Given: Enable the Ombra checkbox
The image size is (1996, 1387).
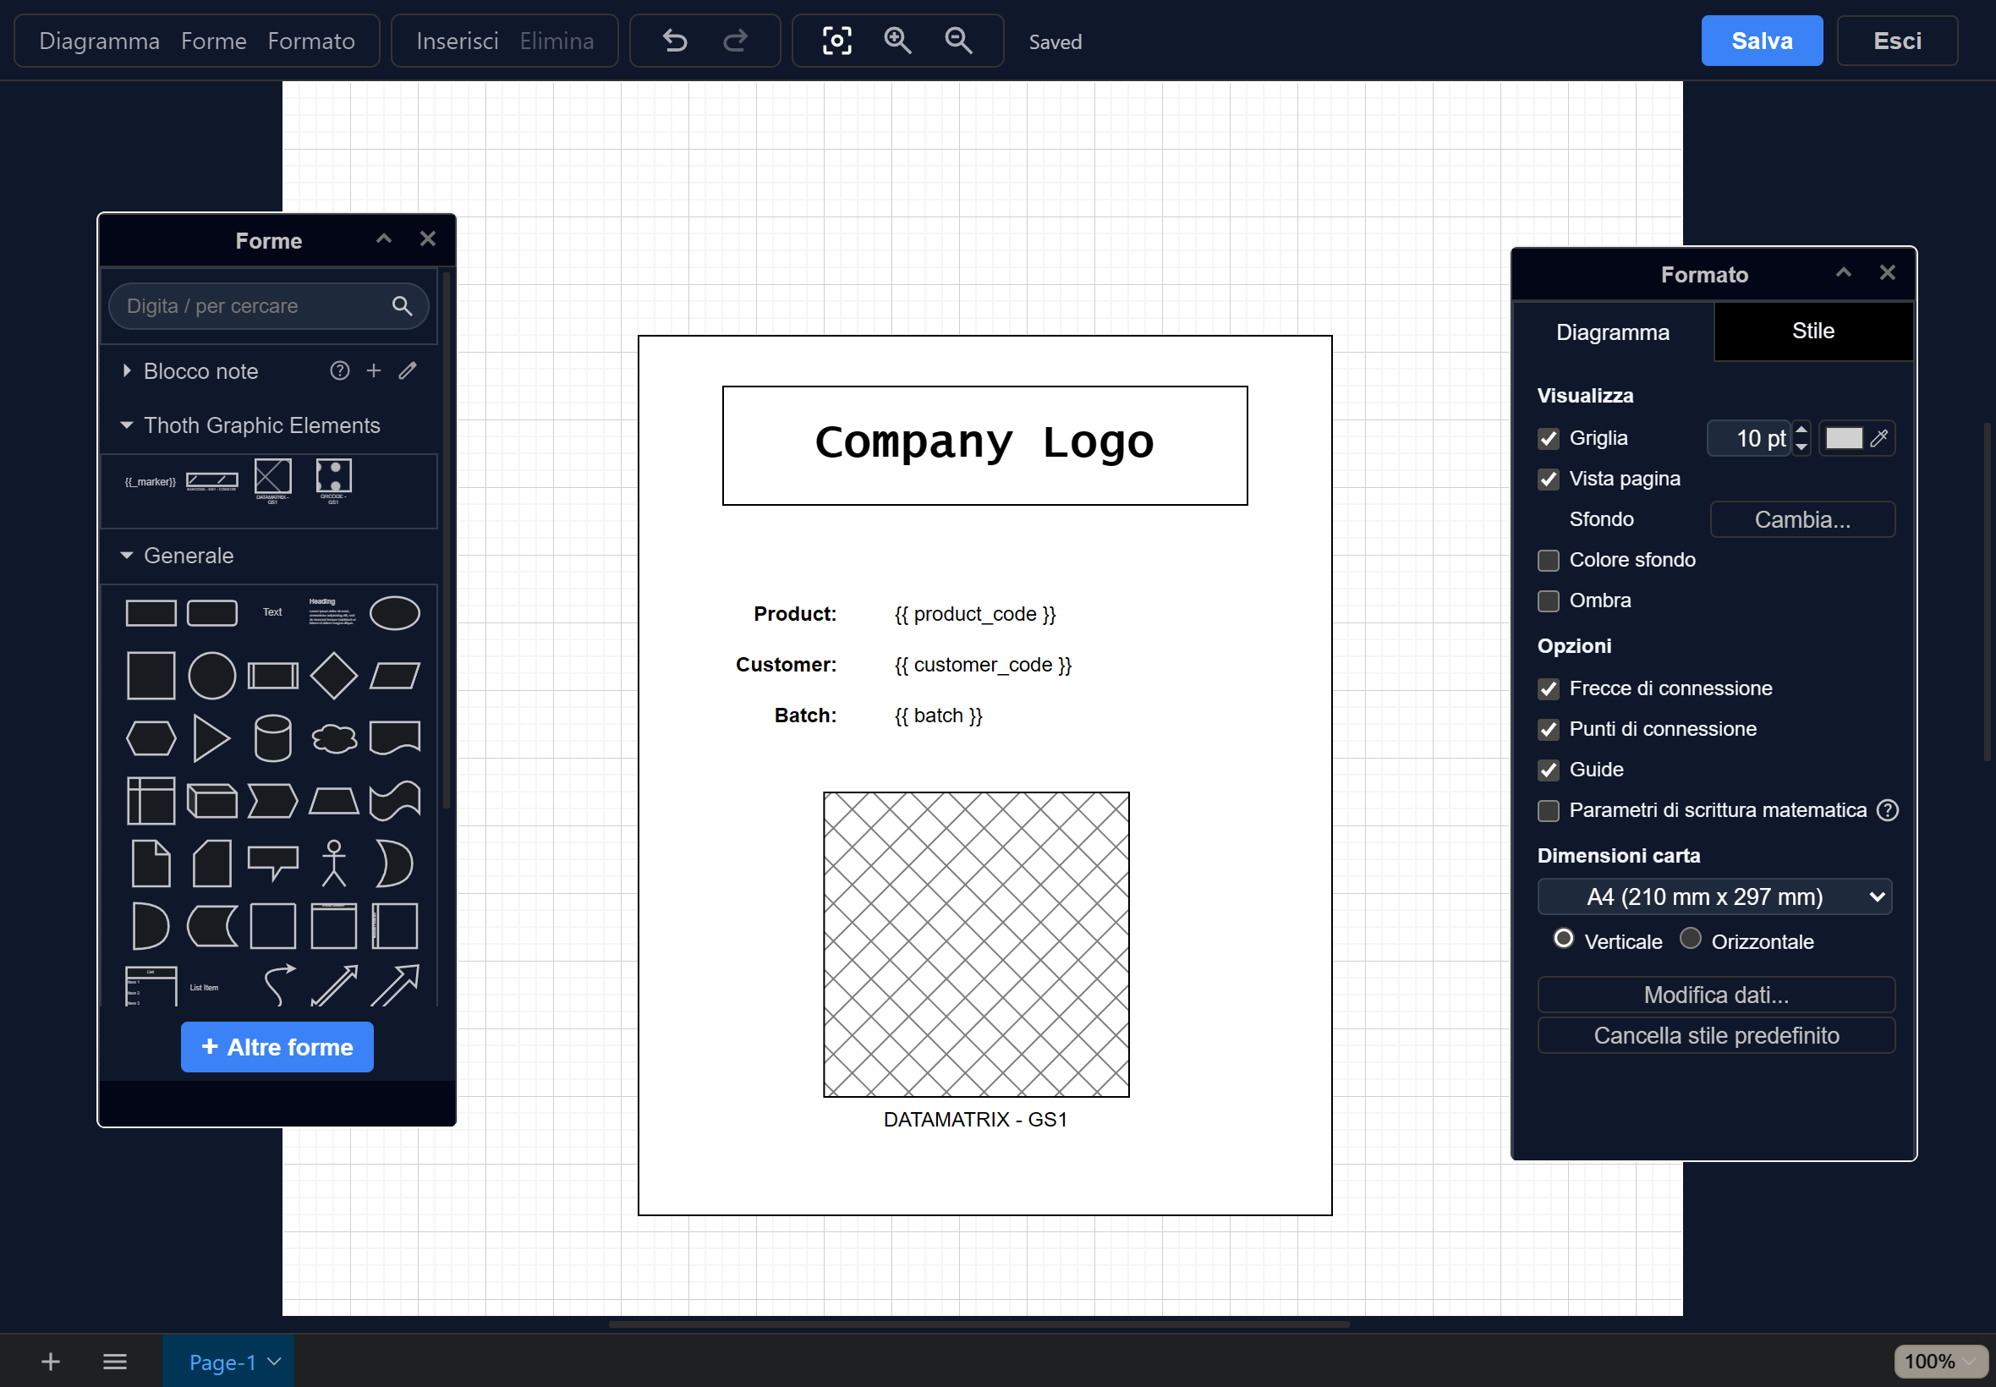Looking at the screenshot, I should coord(1549,601).
